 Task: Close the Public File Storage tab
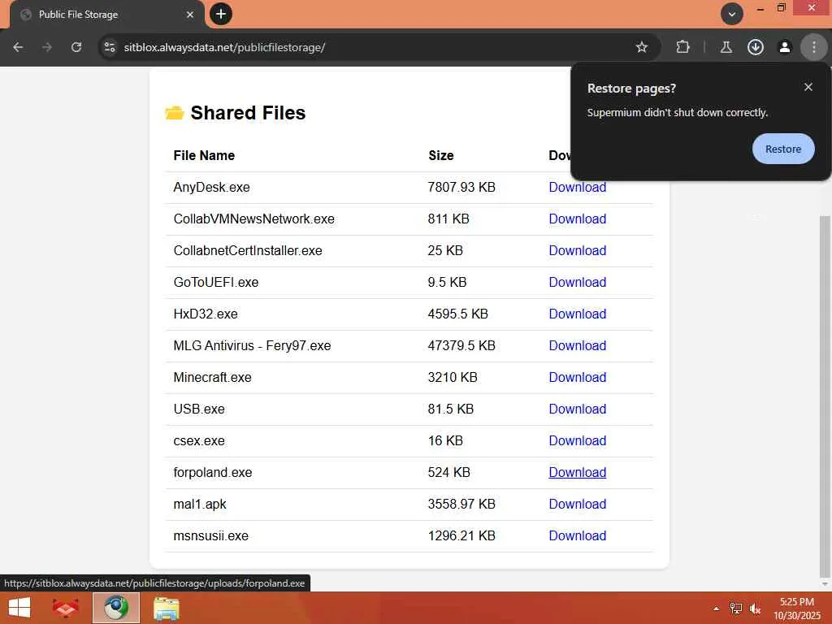pyautogui.click(x=190, y=15)
